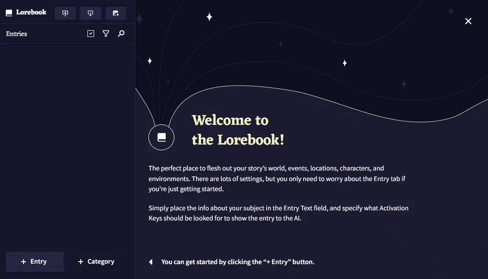This screenshot has width=488, height=279.
Task: Click the "Welcome to the Lorebook!" heading
Action: tap(238, 130)
